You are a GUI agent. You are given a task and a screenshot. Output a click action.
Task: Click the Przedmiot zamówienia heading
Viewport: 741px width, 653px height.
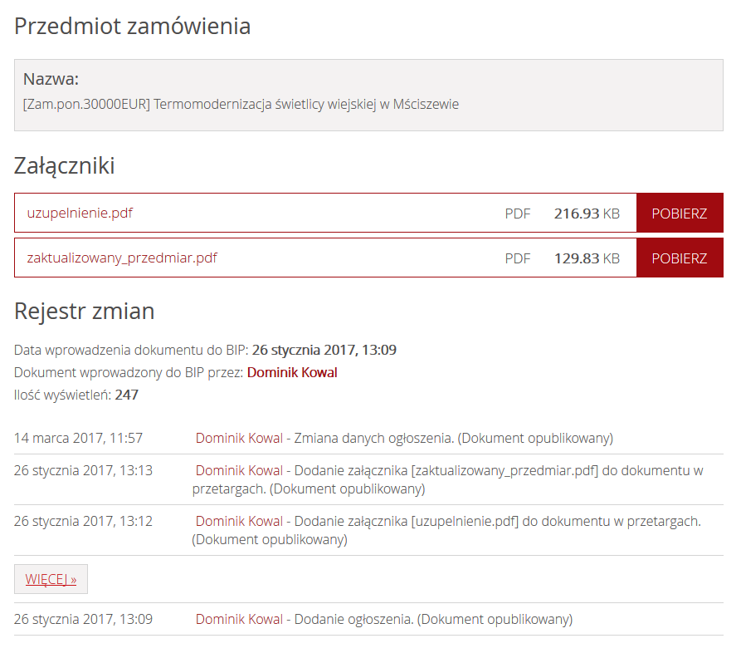(x=132, y=26)
